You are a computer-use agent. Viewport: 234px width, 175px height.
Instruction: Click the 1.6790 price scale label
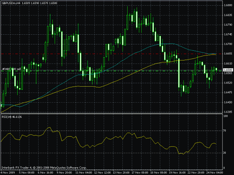point(228,25)
